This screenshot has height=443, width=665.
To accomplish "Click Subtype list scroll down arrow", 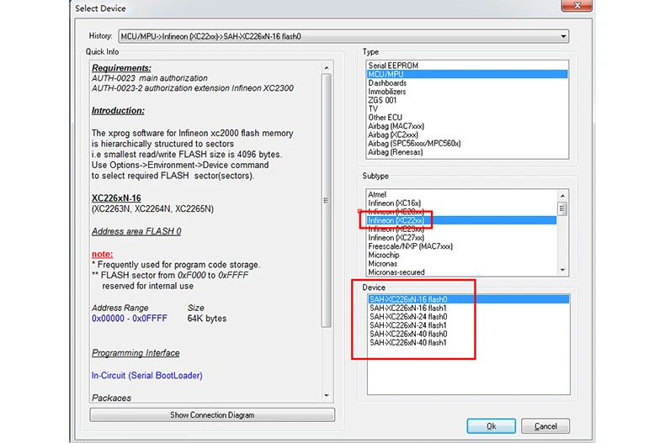I will [562, 270].
